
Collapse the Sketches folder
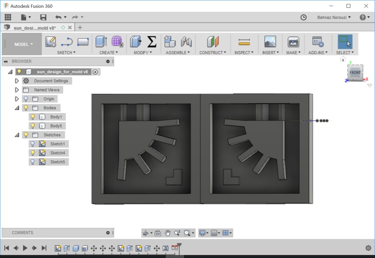coord(17,135)
